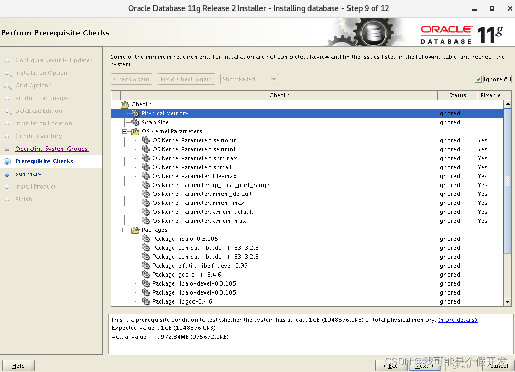
Task: Click the gear icon beside Physical Memory
Action: pyautogui.click(x=135, y=113)
